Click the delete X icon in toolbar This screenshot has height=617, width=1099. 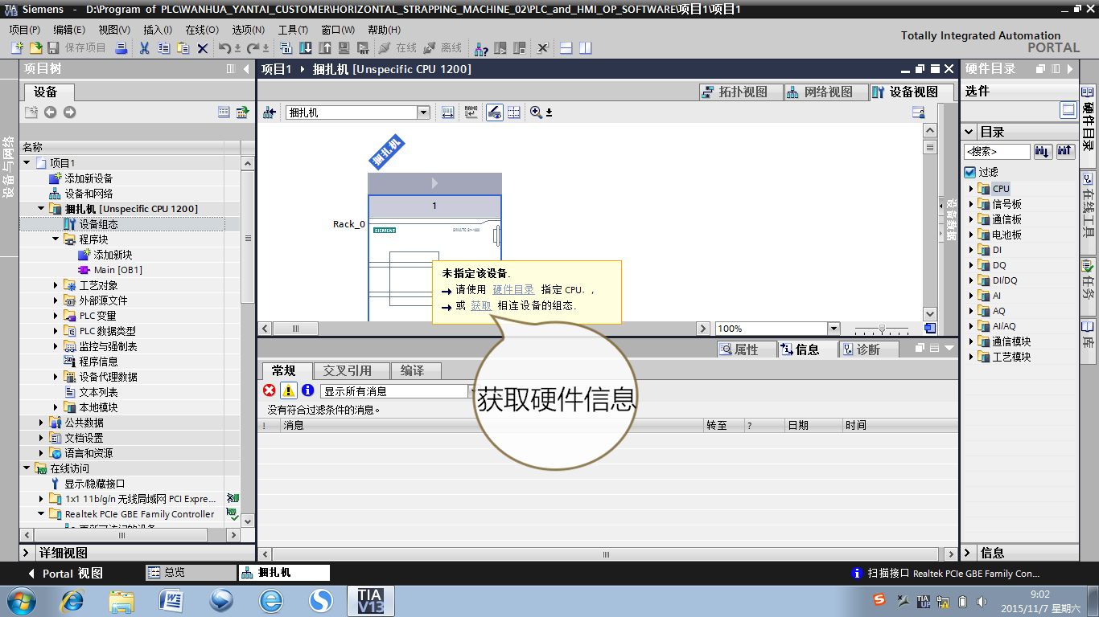click(203, 48)
